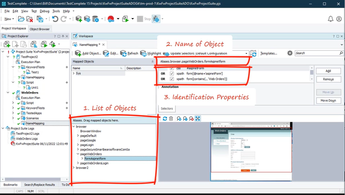Click the map icon beside Default Configuration
This screenshot has width=345, height=195.
[x=253, y=53]
